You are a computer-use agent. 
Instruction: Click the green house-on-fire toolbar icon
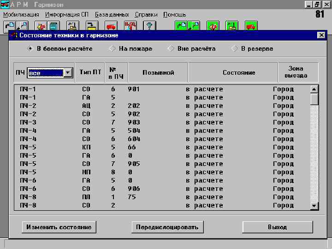point(213,26)
